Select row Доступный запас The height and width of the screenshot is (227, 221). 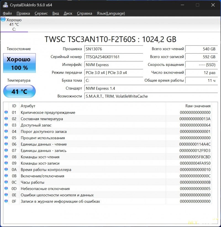point(107,125)
